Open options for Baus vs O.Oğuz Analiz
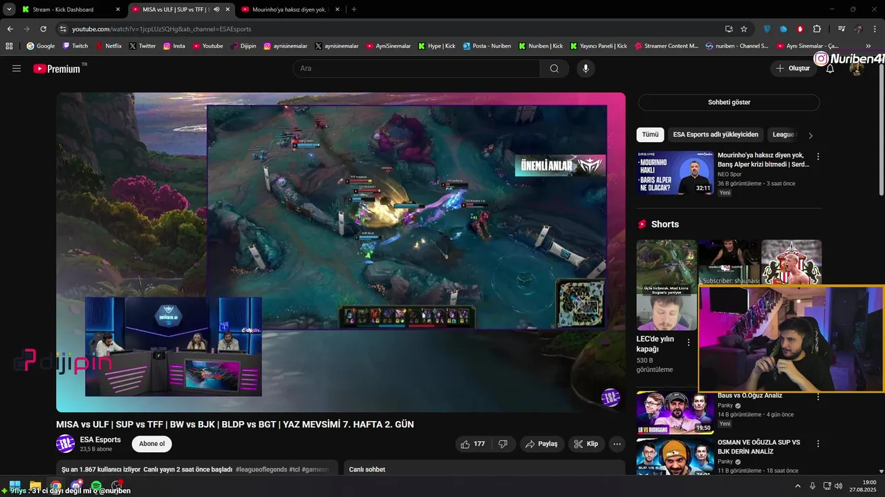This screenshot has width=885, height=497. coord(818,397)
